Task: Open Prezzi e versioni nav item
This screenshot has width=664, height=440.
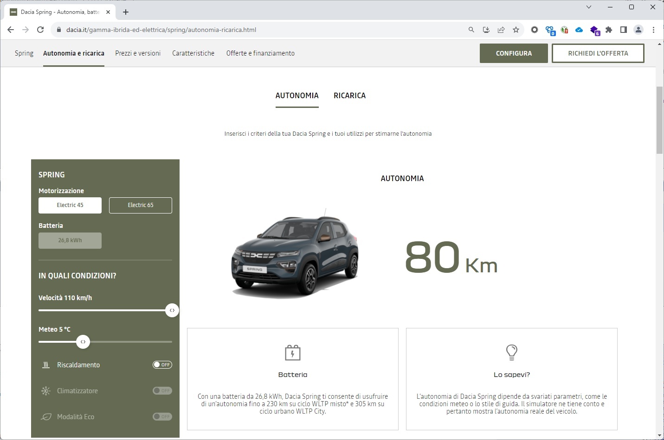Action: (x=138, y=53)
